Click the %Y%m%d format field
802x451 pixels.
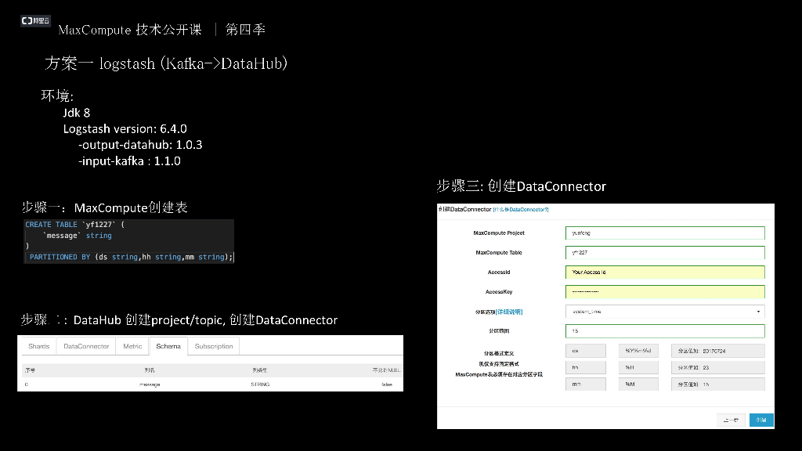pyautogui.click(x=638, y=351)
